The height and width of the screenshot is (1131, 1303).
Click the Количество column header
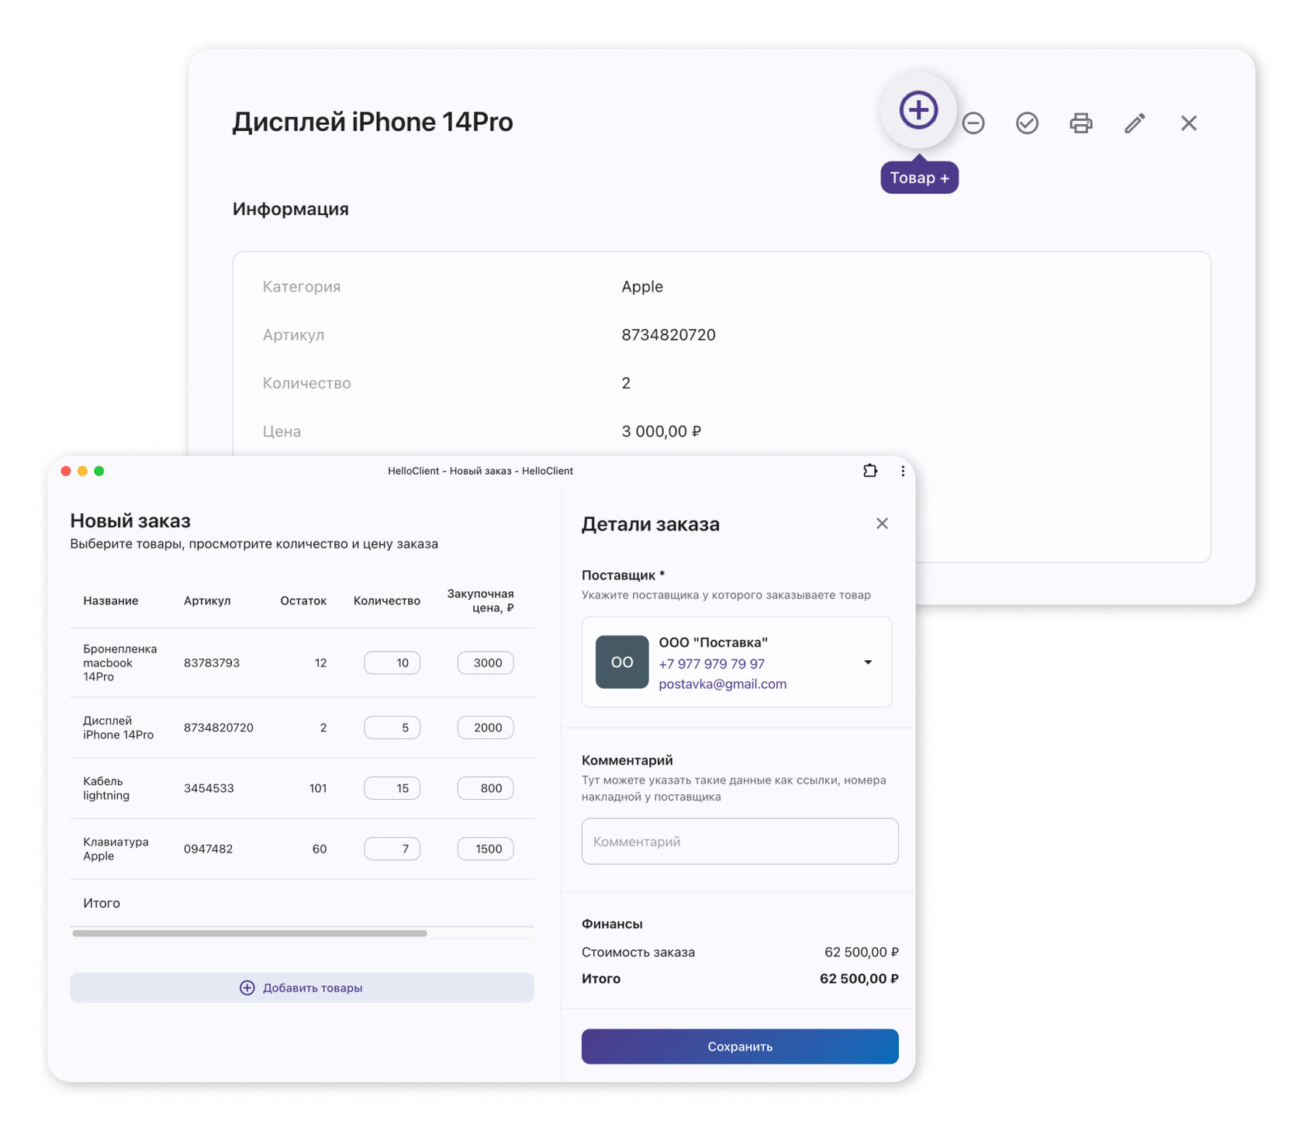[387, 600]
